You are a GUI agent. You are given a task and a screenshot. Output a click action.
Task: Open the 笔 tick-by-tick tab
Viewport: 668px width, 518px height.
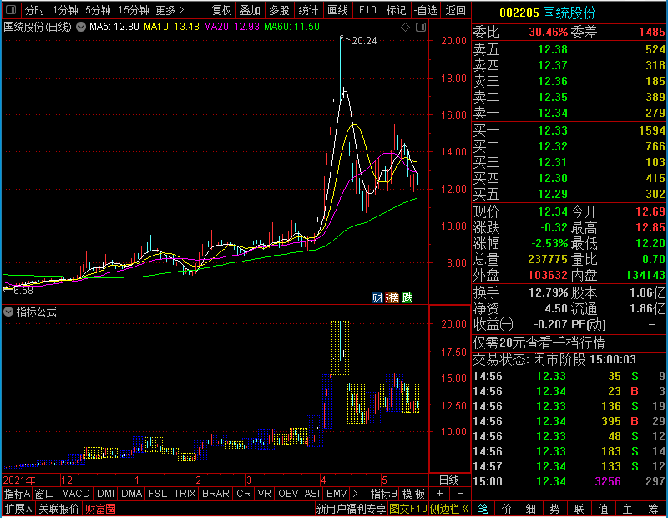(x=483, y=509)
